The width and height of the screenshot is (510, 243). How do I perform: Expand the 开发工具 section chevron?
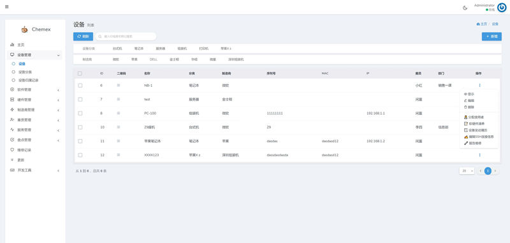58,170
